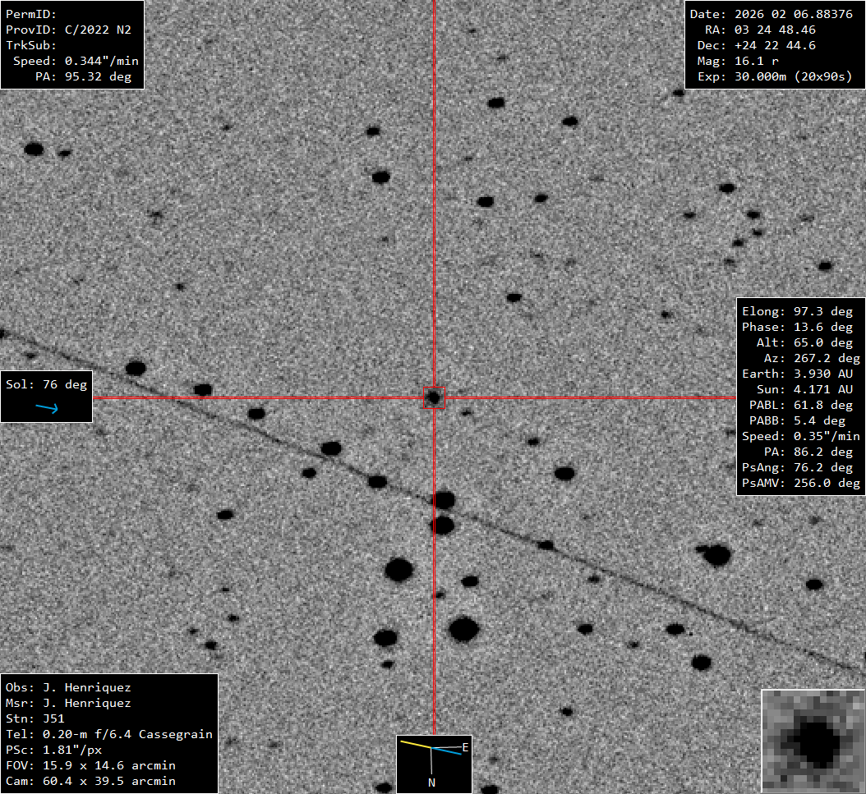Click the blue solar direction arrow
This screenshot has height=794, width=866.
47,408
